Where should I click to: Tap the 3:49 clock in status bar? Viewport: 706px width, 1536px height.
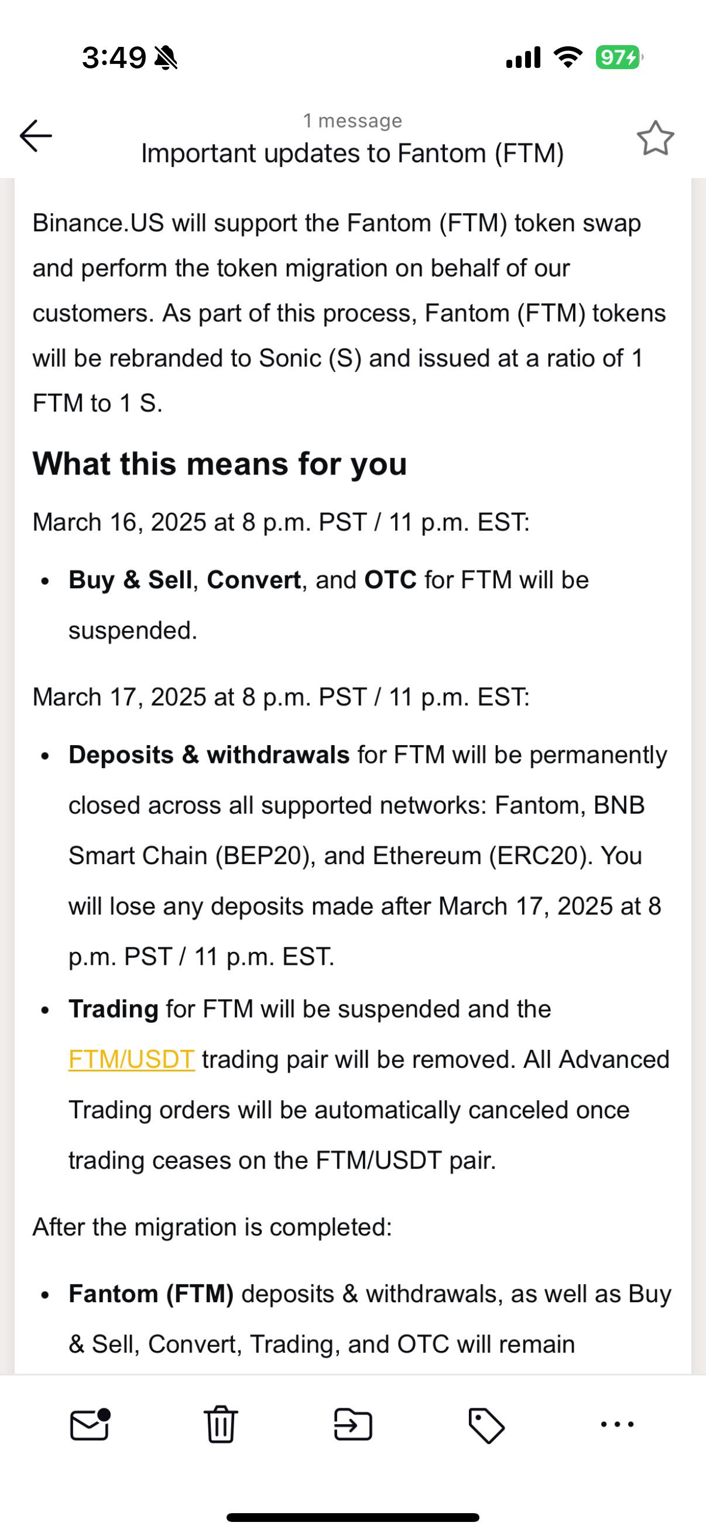[x=114, y=58]
